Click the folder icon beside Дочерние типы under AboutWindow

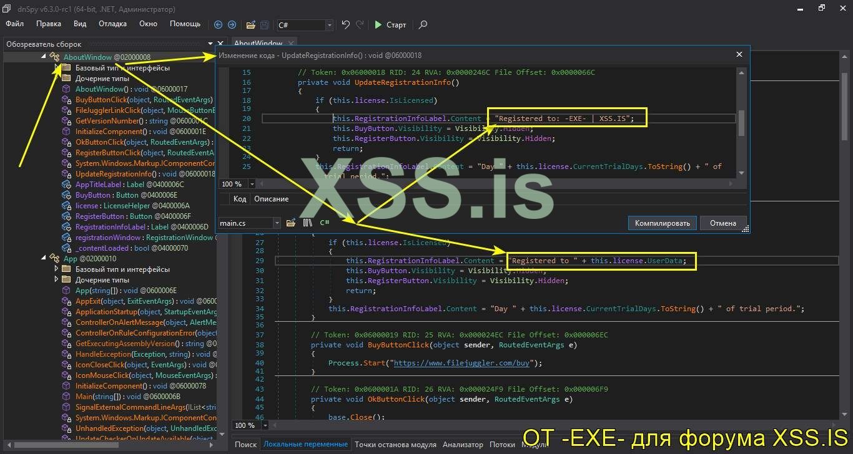click(66, 78)
